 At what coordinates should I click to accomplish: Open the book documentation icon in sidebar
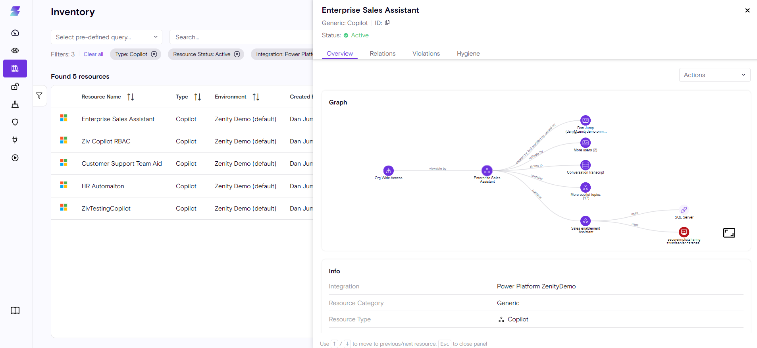(x=15, y=310)
